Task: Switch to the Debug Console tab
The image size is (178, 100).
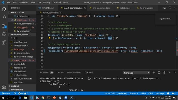Action: (x=74, y=73)
